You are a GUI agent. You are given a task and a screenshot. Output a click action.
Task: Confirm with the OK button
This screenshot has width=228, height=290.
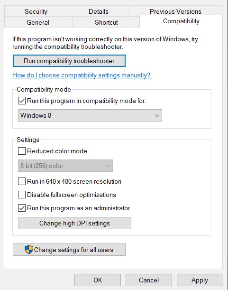coord(98,280)
